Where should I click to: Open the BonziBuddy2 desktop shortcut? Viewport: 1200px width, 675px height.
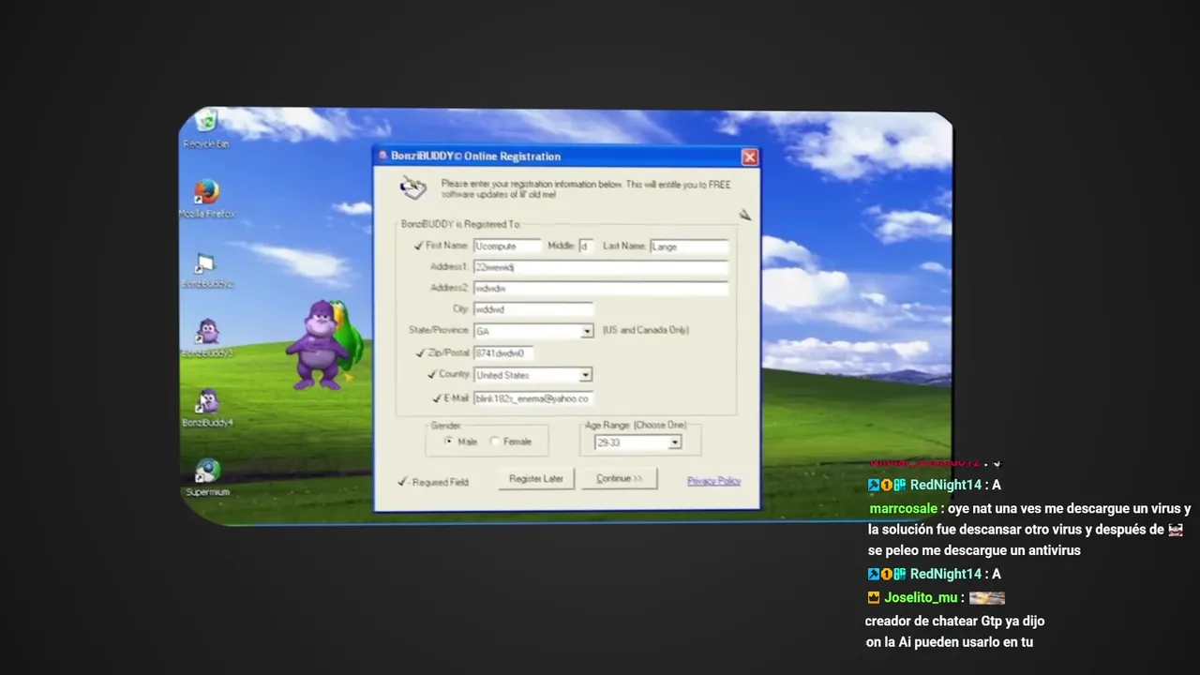coord(207,270)
